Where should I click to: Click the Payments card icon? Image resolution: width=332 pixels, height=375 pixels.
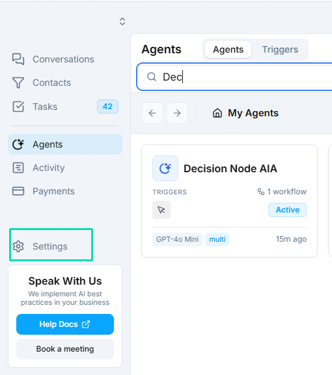[18, 191]
